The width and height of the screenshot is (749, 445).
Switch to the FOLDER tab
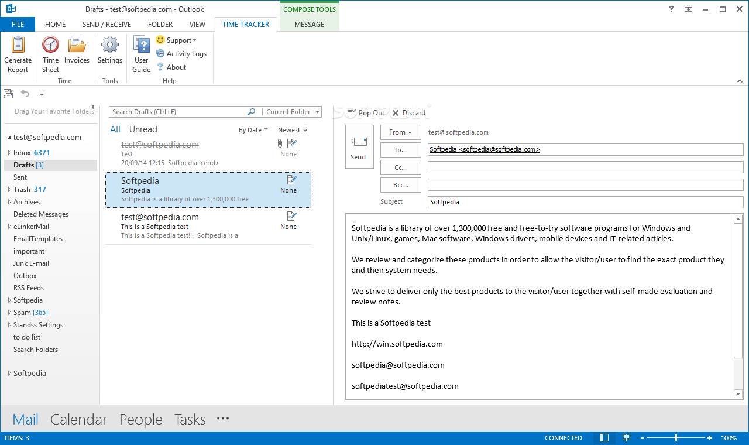tap(160, 24)
